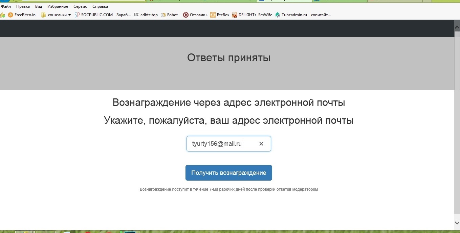Open the Справка menu

coord(100,6)
